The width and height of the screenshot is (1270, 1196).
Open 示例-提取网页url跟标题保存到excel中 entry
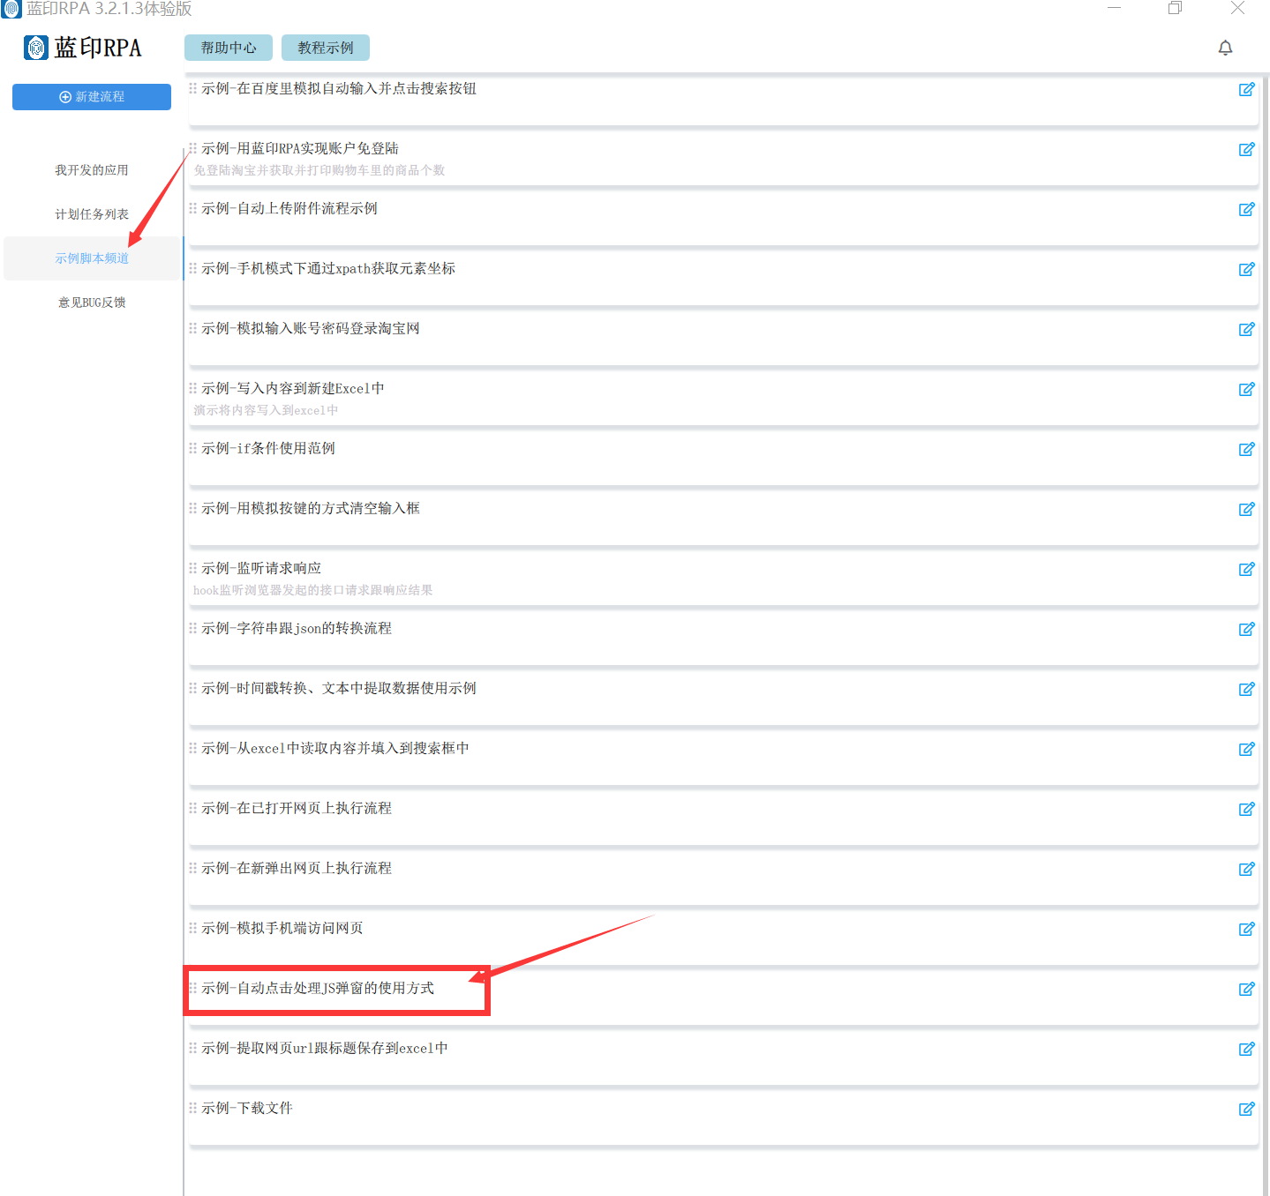tap(325, 1048)
